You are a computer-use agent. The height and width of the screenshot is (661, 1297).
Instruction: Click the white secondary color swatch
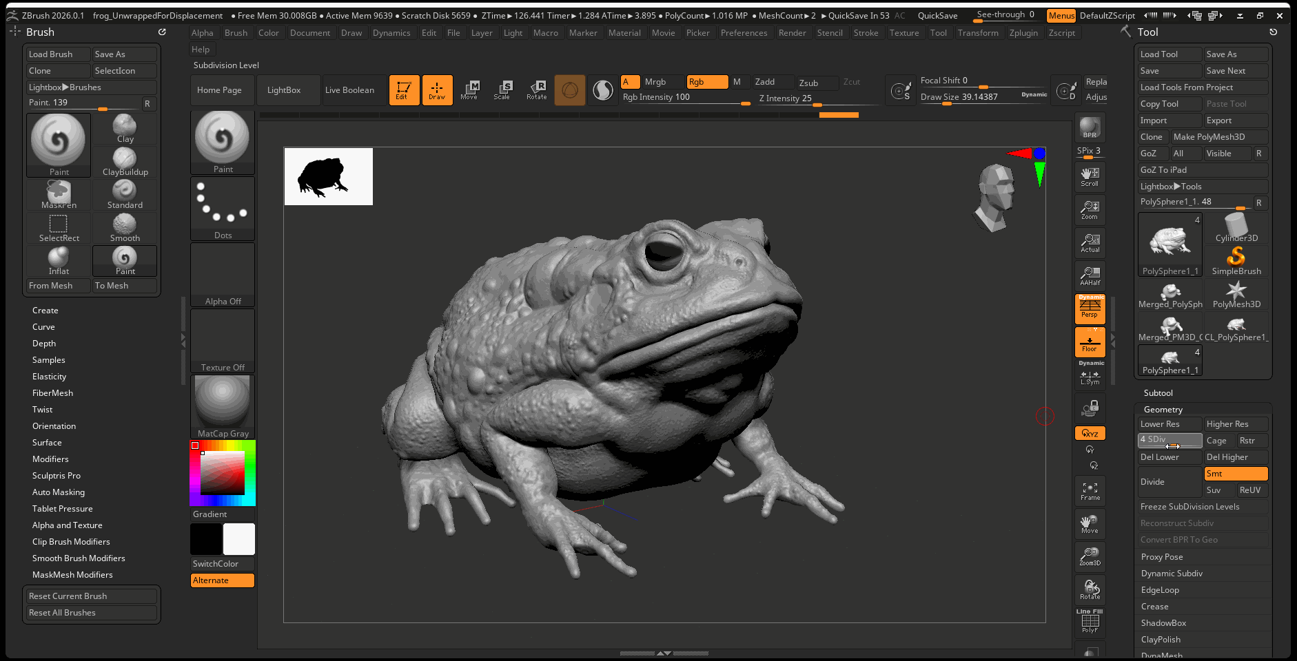[x=239, y=539]
